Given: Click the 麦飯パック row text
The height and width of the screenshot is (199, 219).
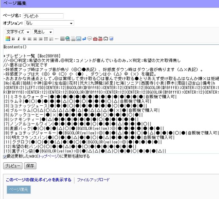Looking at the screenshot, I should tap(84, 128).
